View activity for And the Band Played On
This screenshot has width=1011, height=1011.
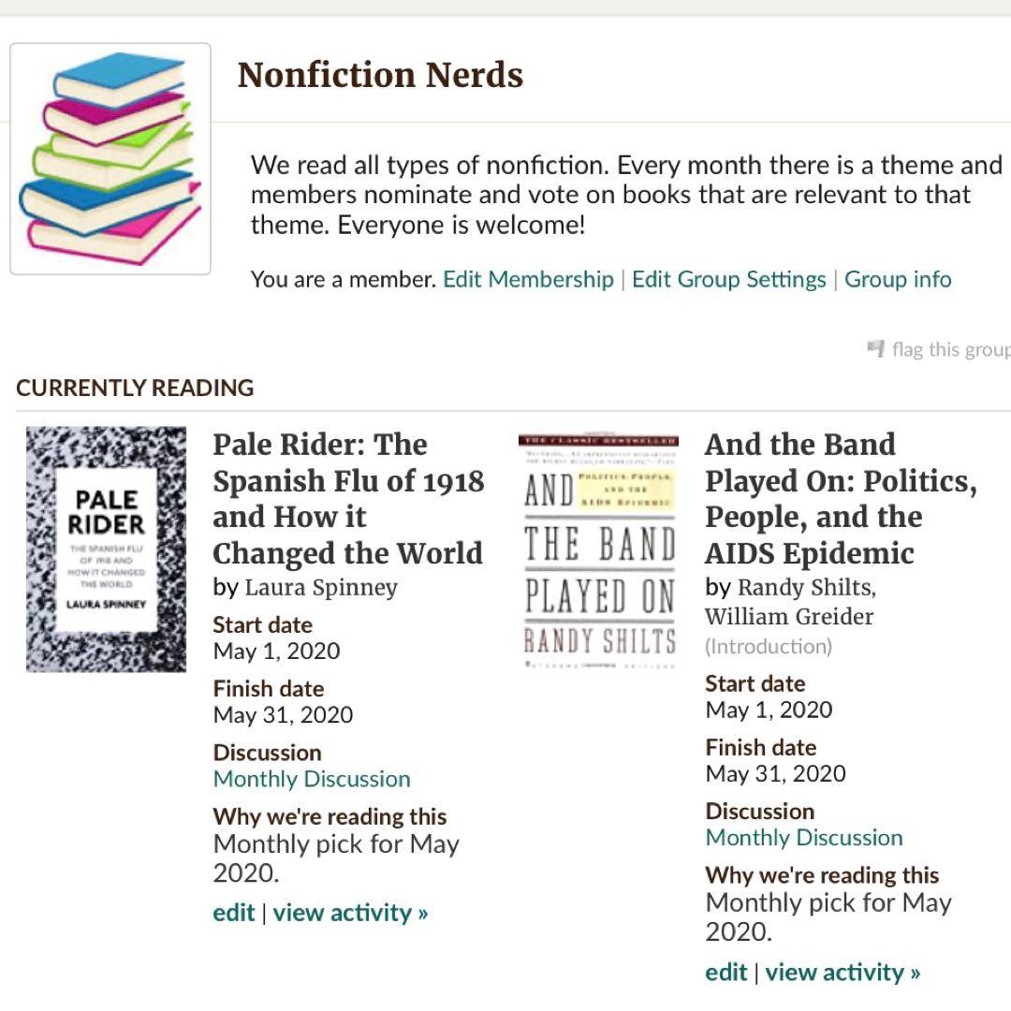pyautogui.click(x=842, y=973)
